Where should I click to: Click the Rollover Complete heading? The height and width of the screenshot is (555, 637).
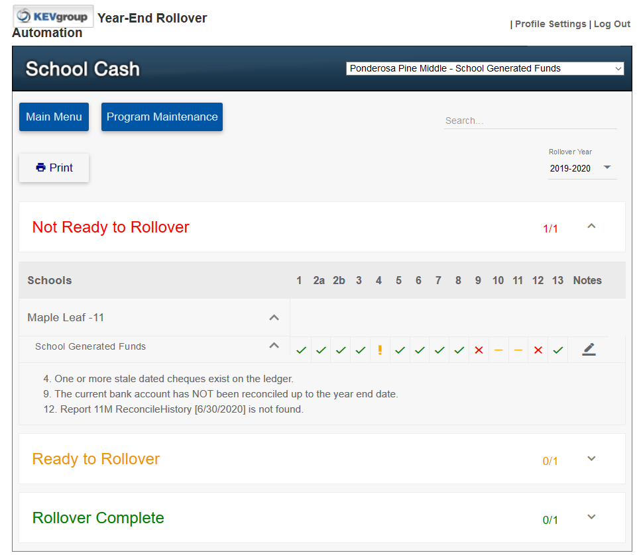point(98,518)
